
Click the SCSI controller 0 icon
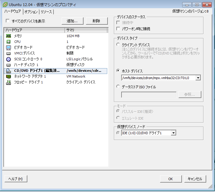pyautogui.click(x=9, y=59)
